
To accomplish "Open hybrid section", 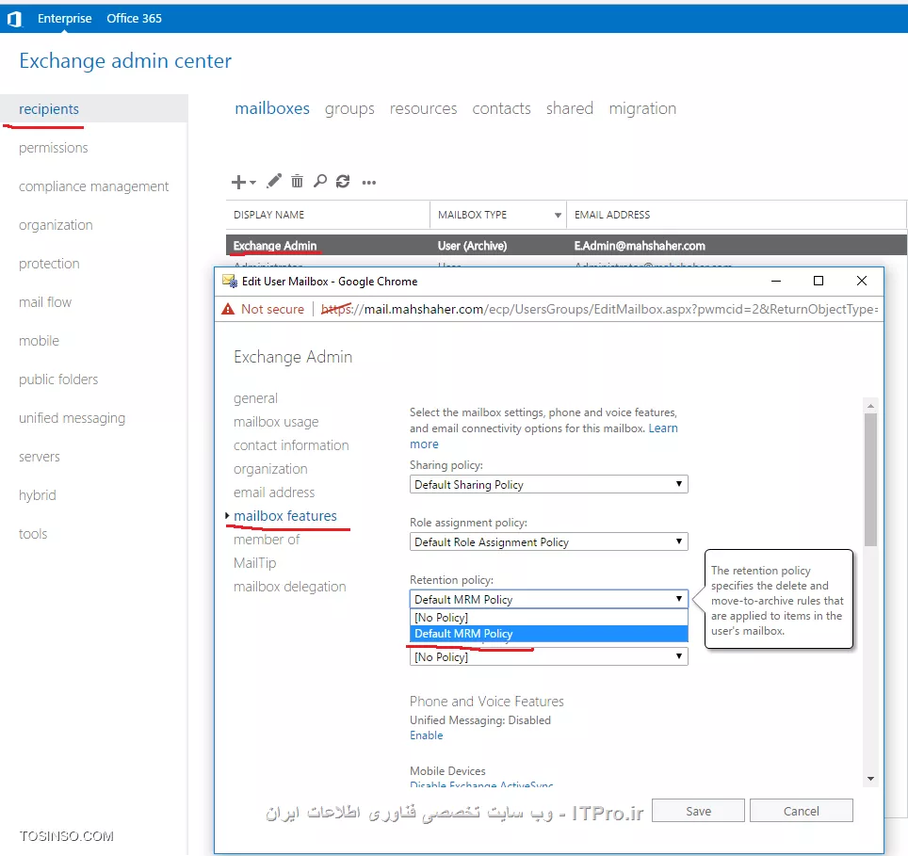I will (37, 495).
